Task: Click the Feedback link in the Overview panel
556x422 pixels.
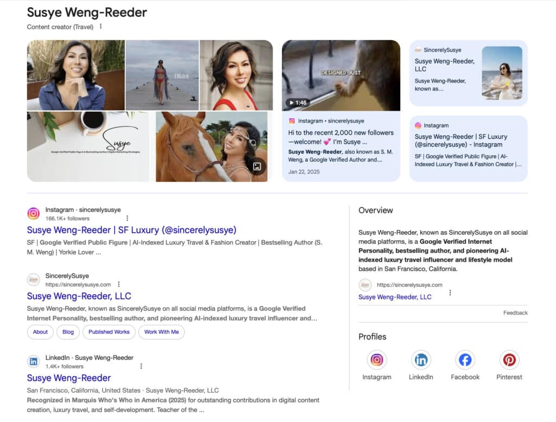Action: coord(516,312)
